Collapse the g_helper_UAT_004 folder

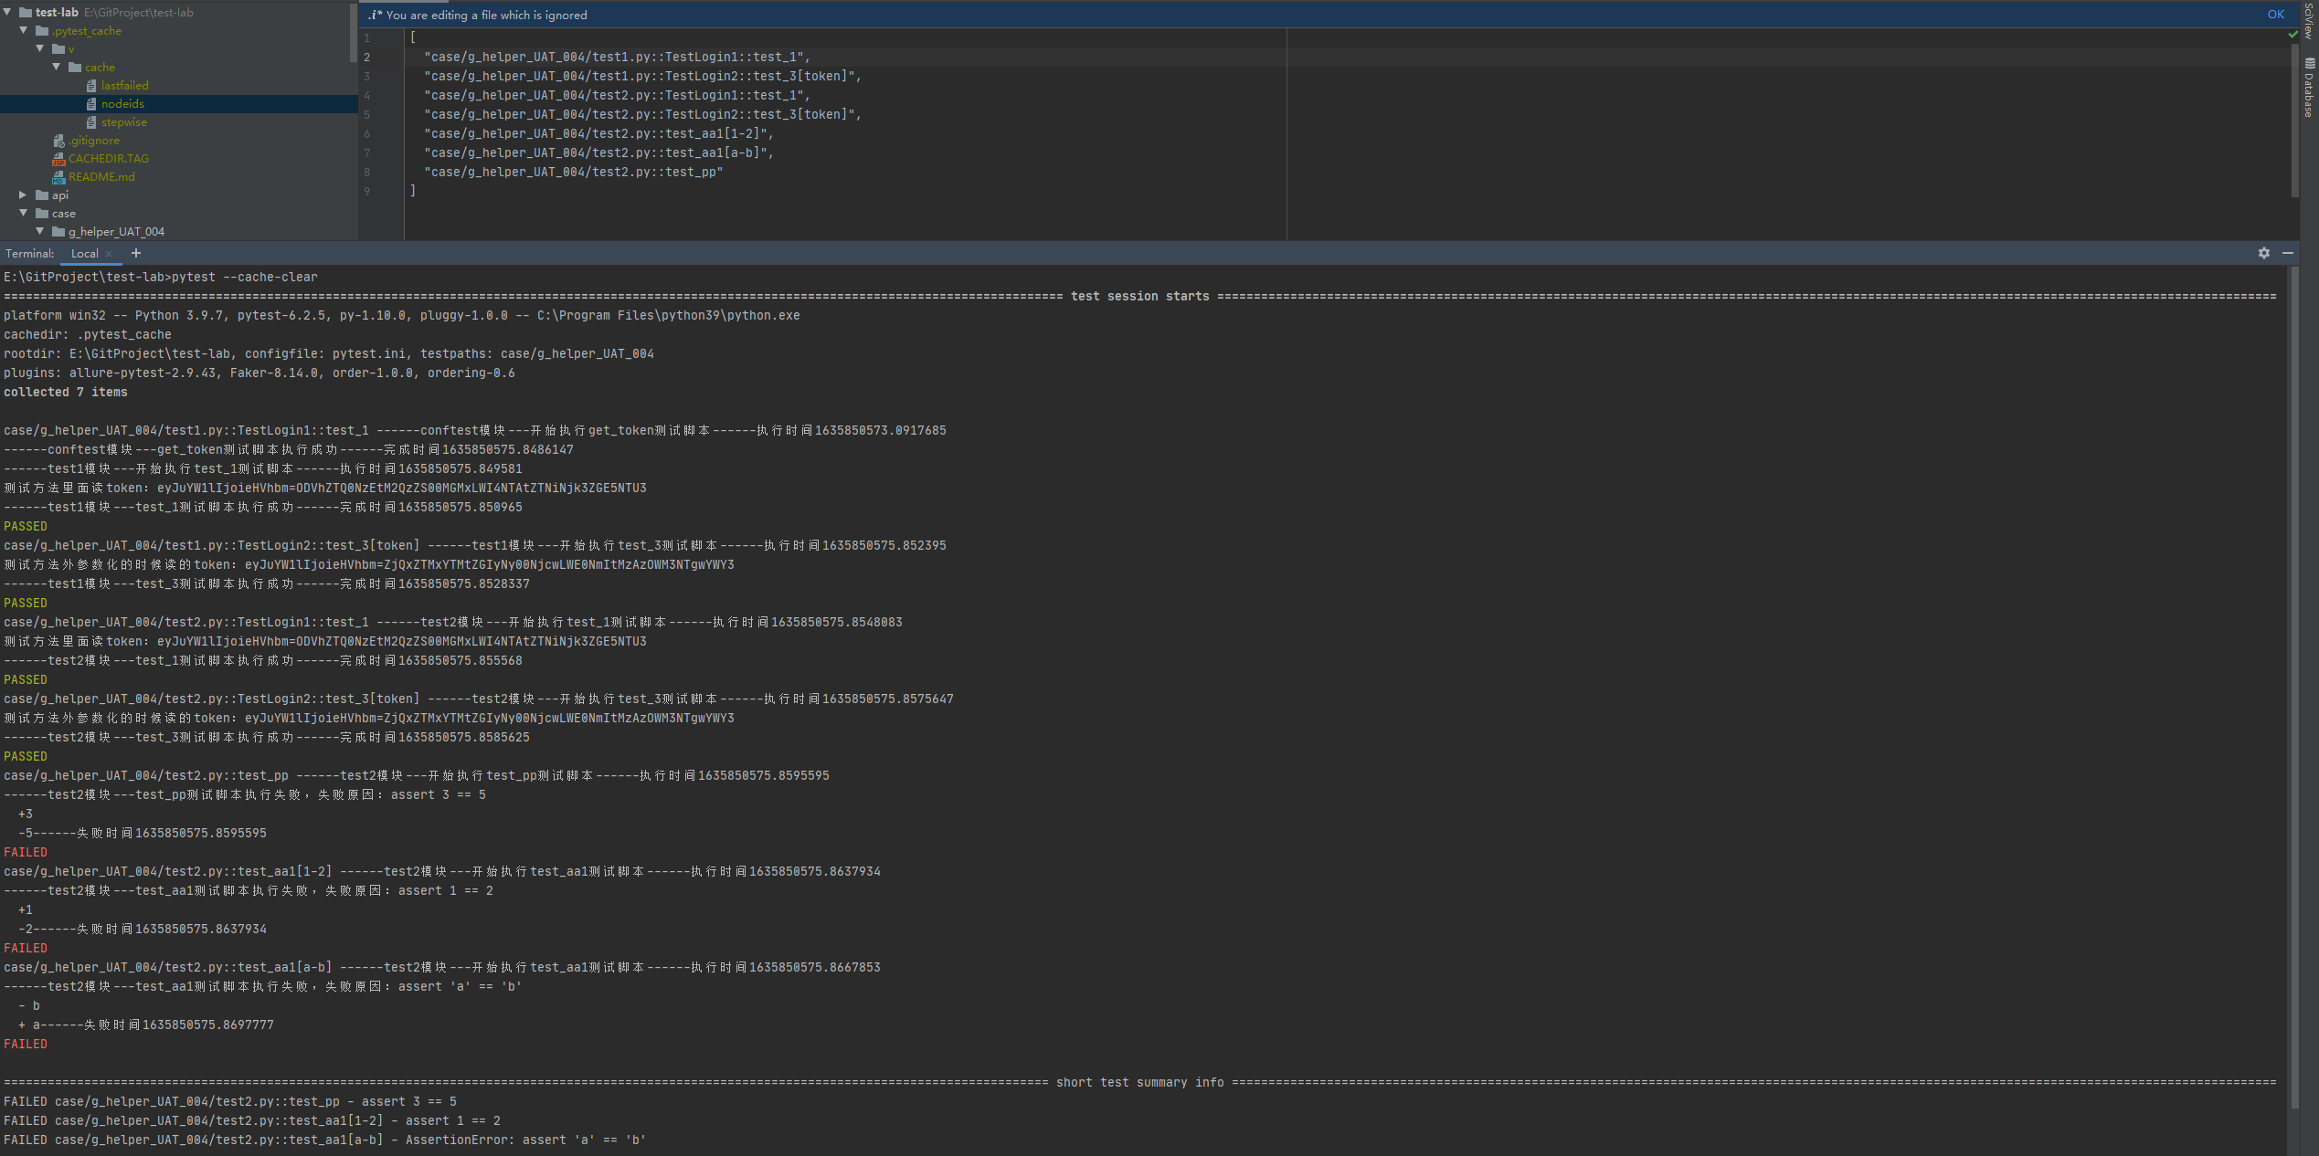[x=40, y=231]
